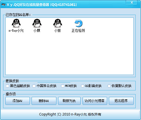Click the 小麒 name label
The image size is (141, 120).
click(x=37, y=30)
